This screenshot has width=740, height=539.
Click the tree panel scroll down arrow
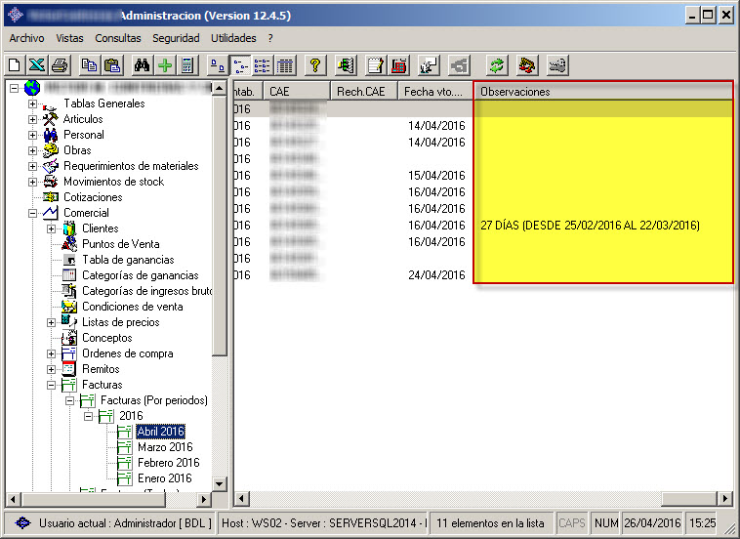[x=220, y=483]
